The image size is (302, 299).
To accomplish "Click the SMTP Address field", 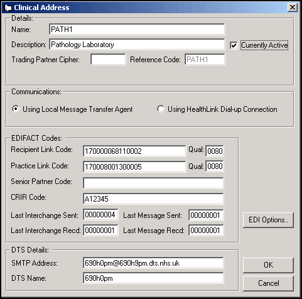I will [x=153, y=263].
